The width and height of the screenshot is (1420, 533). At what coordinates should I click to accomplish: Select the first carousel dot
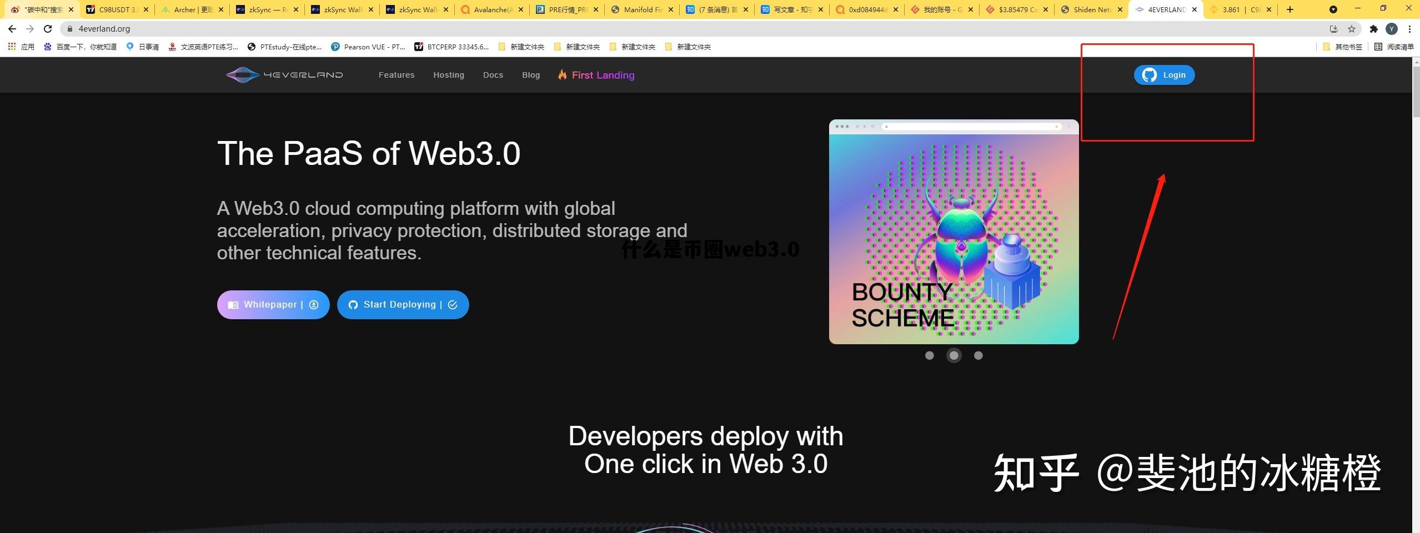(930, 355)
